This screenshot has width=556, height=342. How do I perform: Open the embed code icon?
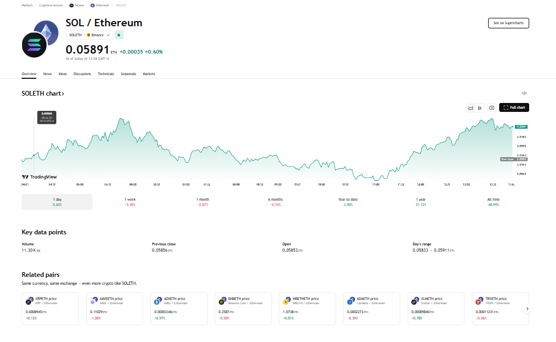coord(524,94)
